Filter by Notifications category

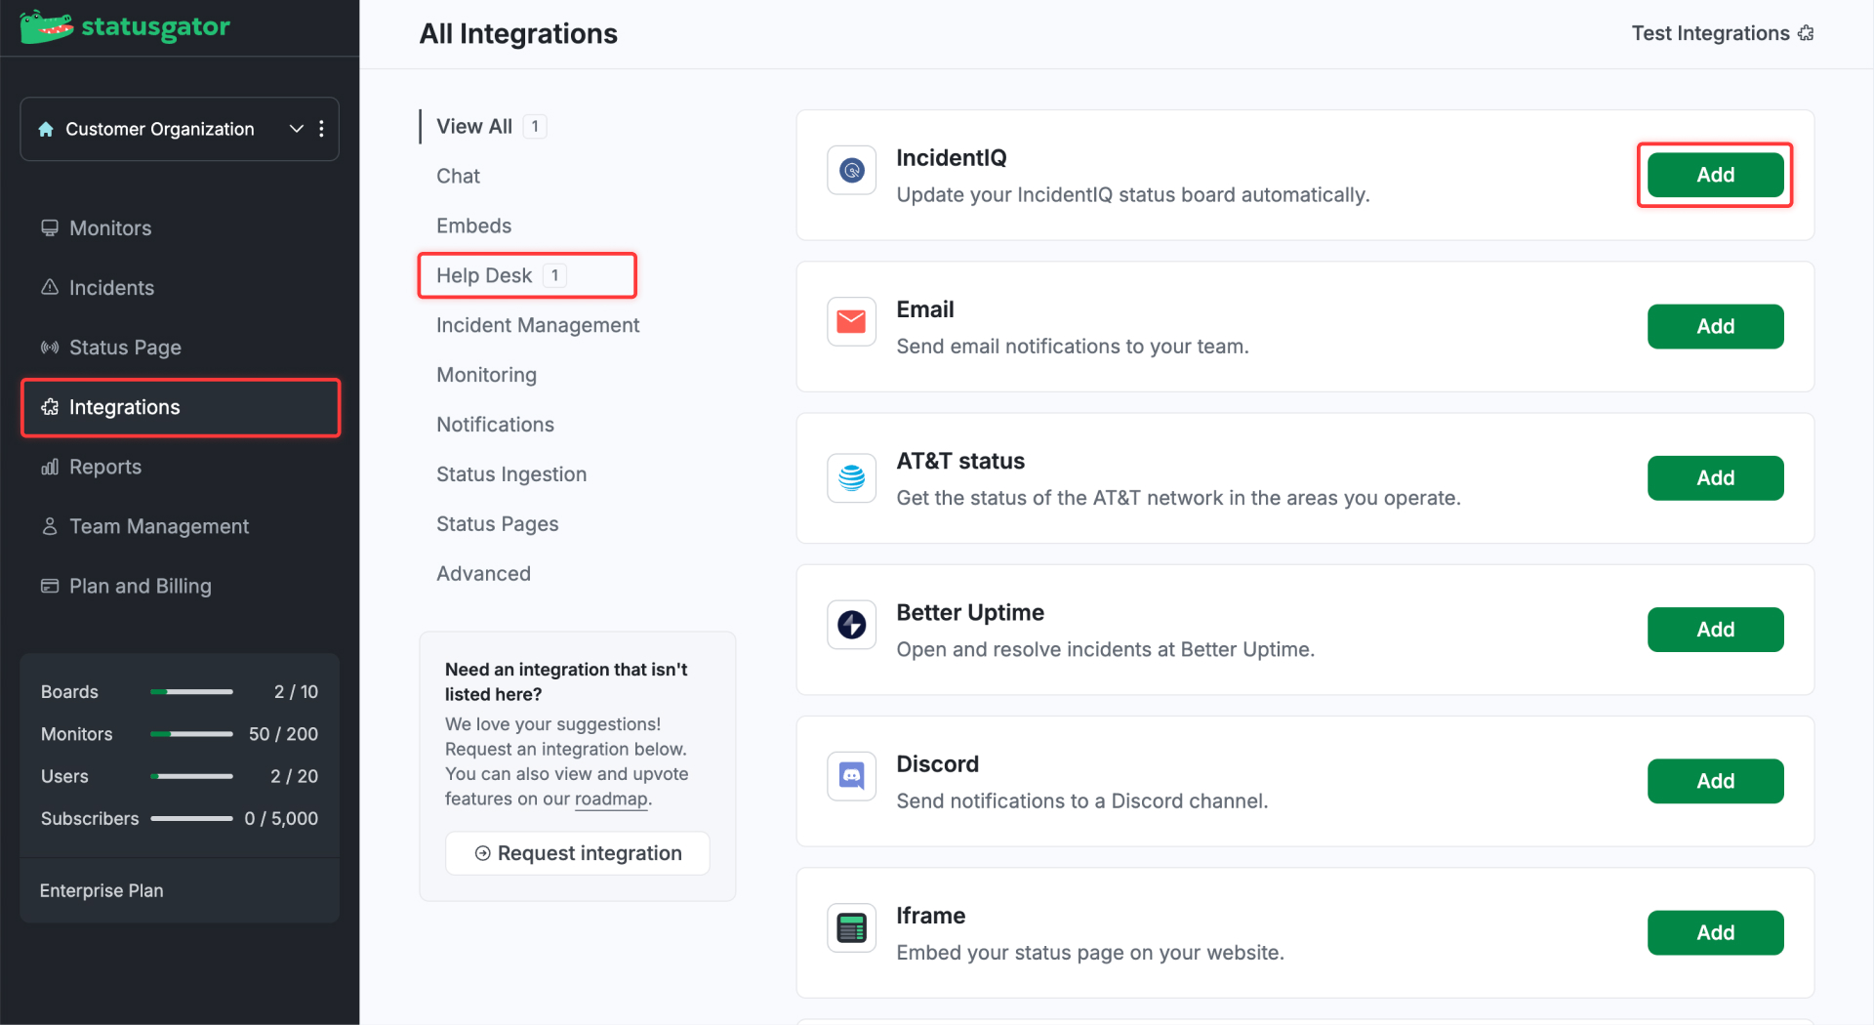pos(495,425)
